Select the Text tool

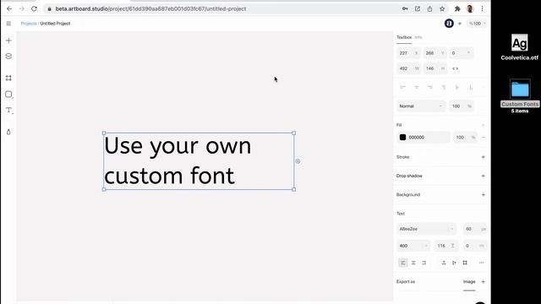pyautogui.click(x=8, y=111)
